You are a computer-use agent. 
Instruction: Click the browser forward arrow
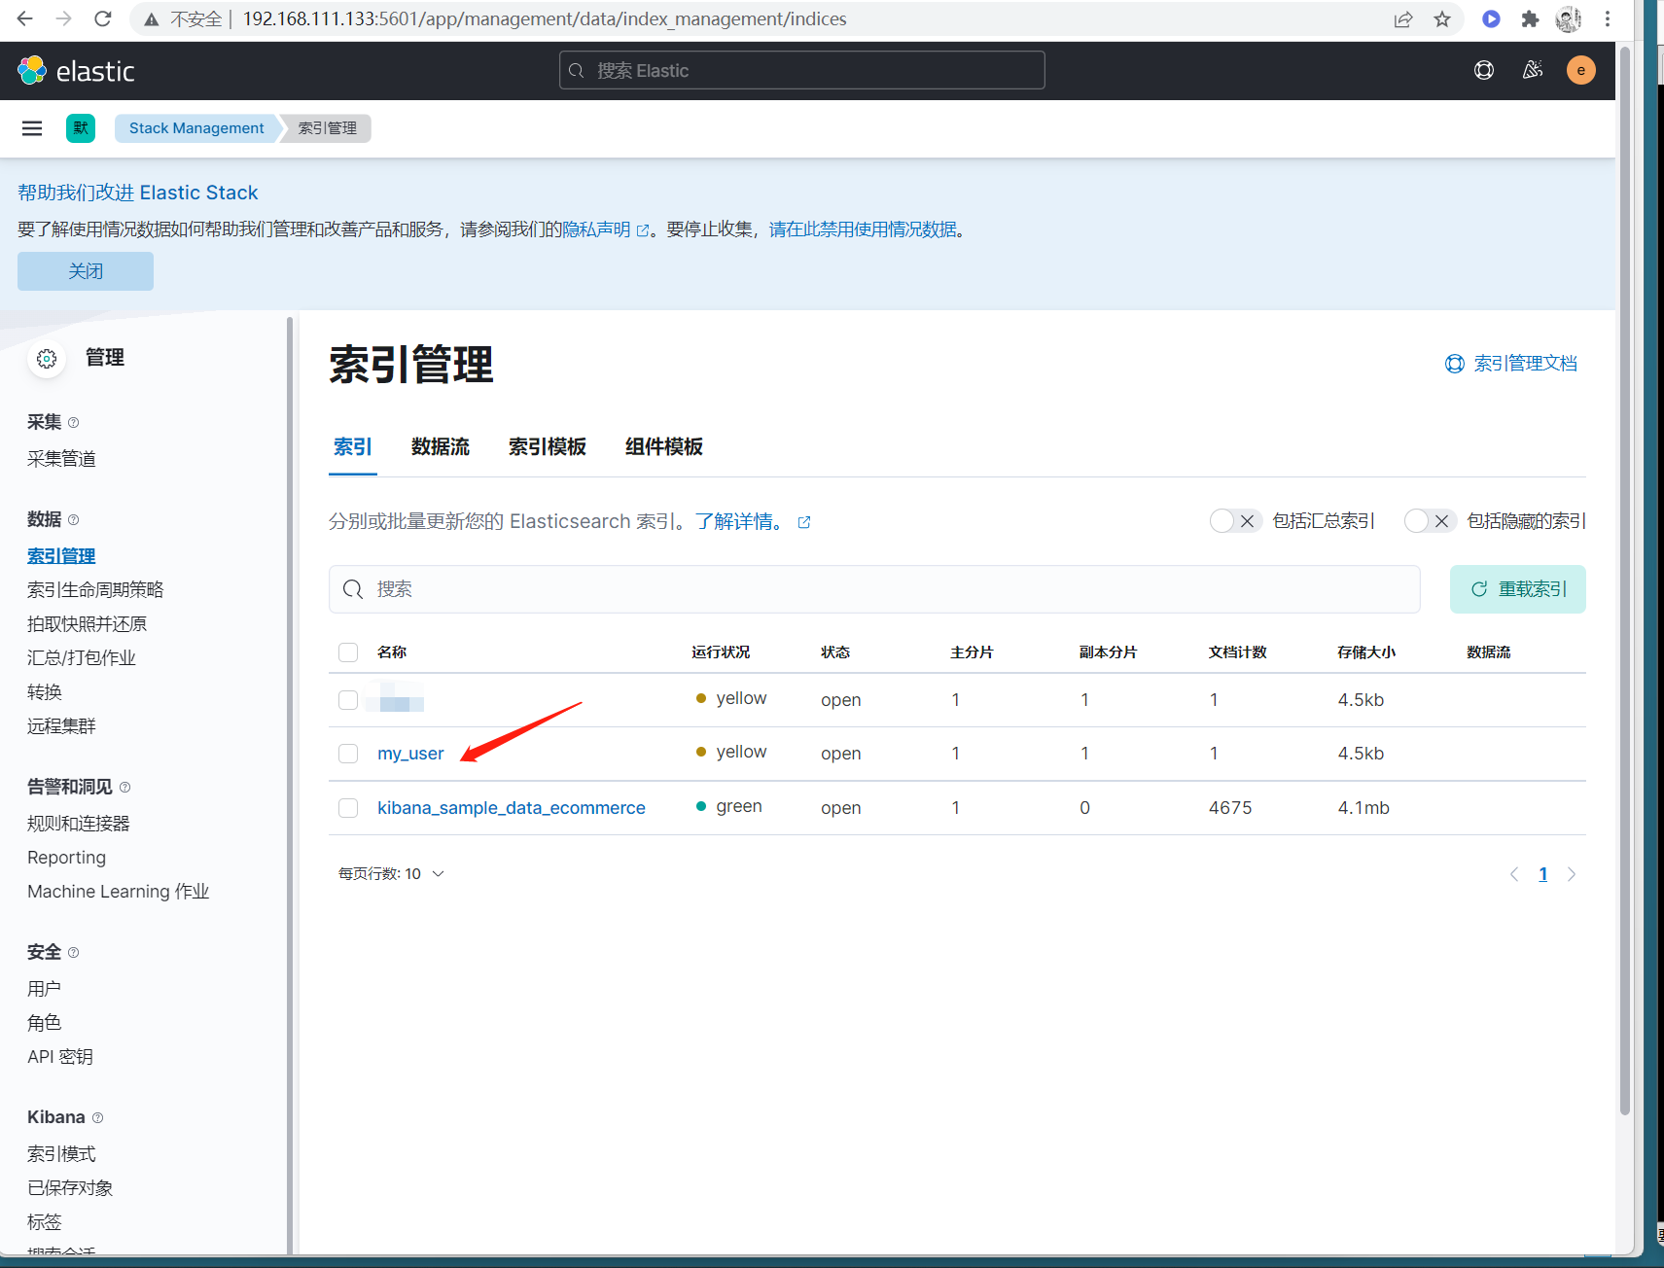point(64,18)
